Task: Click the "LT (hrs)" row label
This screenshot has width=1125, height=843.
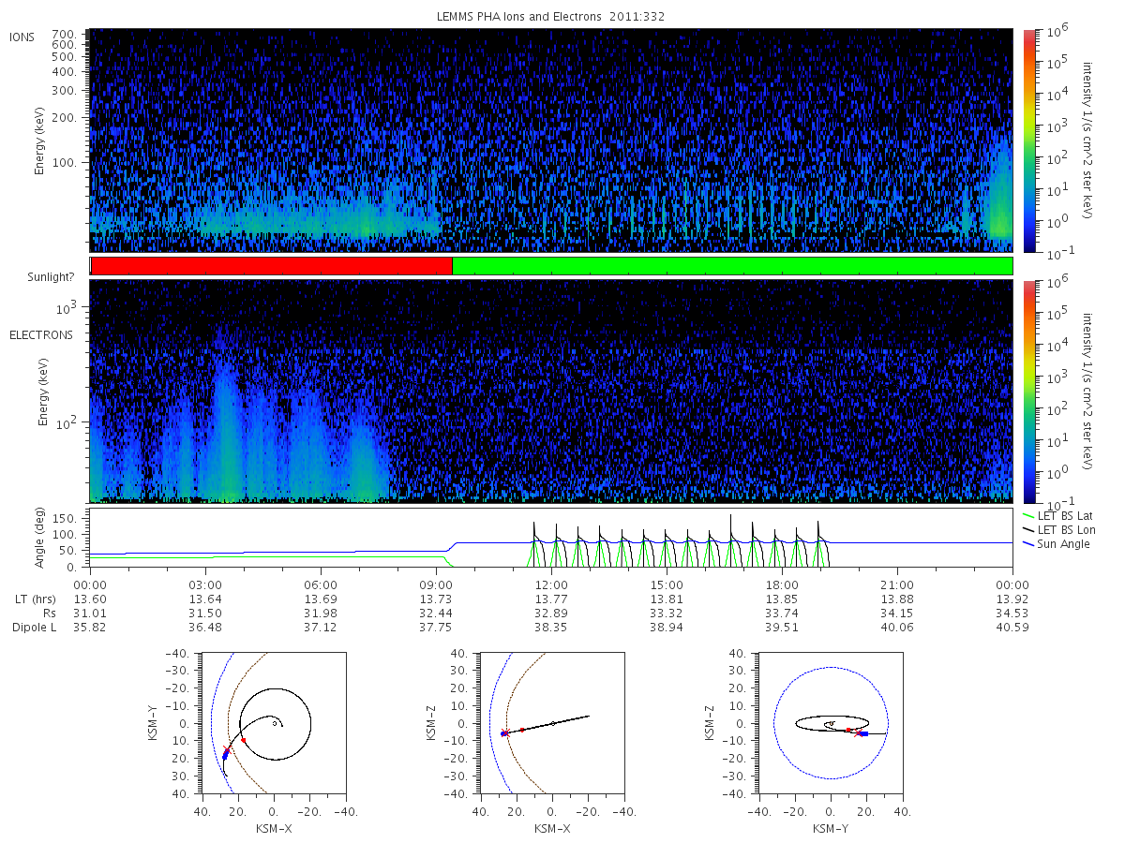Action: (34, 598)
